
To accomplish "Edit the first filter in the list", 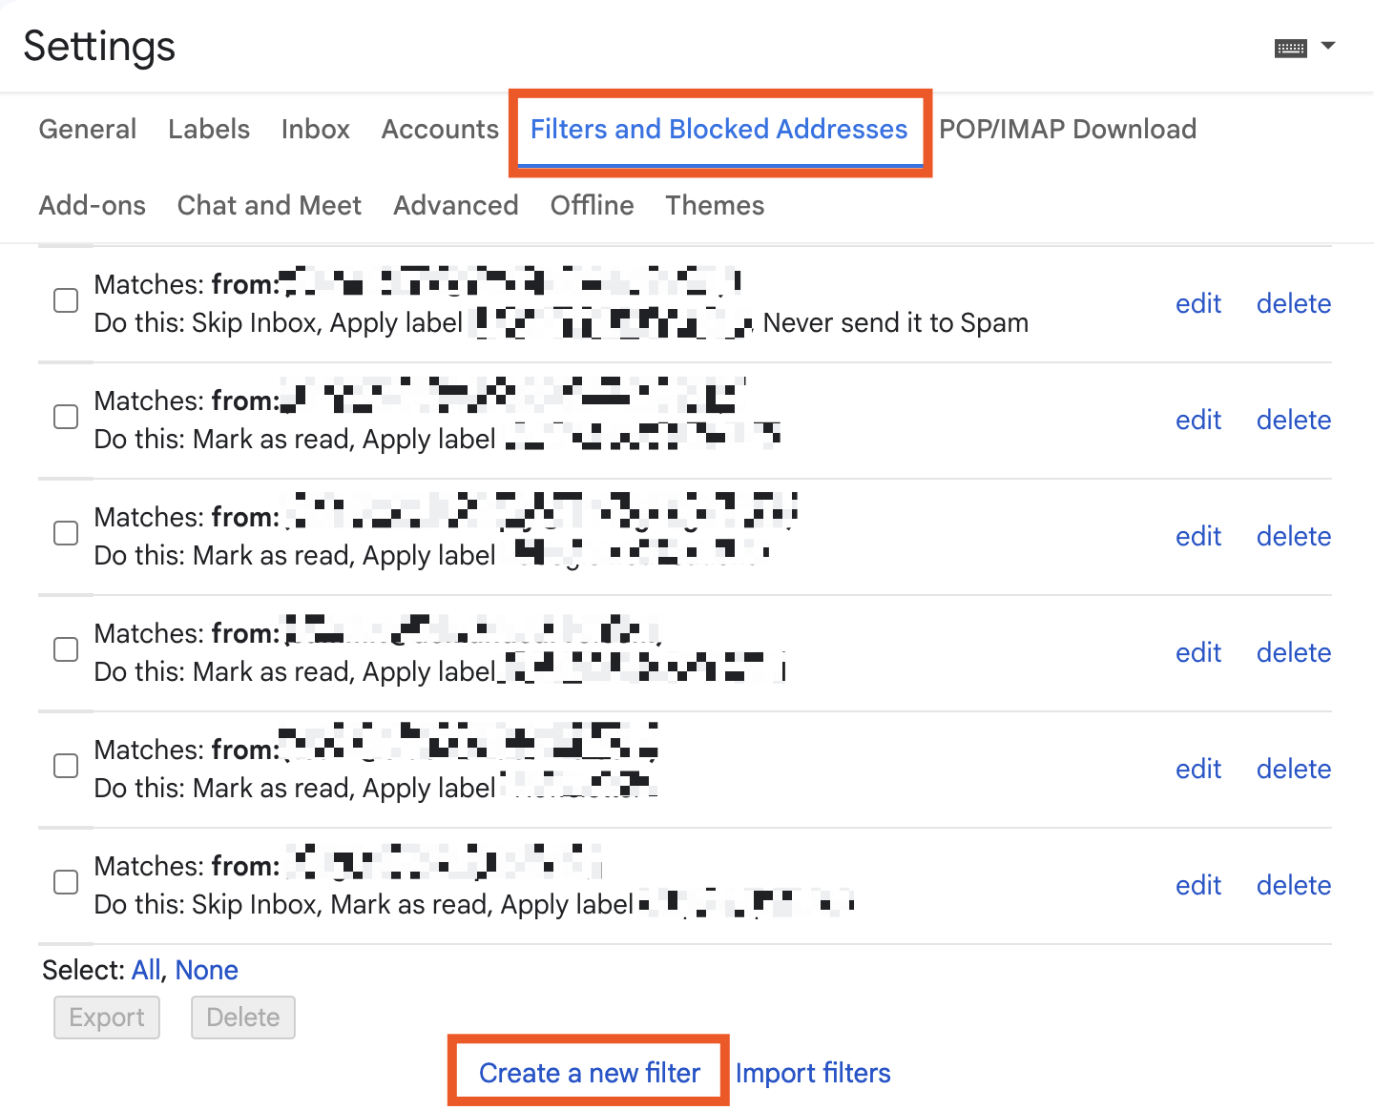I will pos(1198,303).
